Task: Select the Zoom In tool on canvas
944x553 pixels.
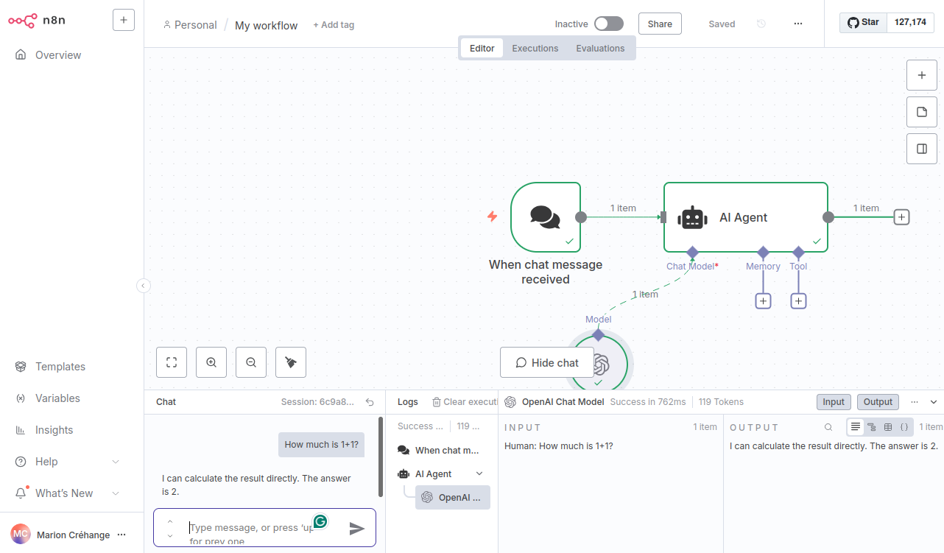Action: (211, 362)
